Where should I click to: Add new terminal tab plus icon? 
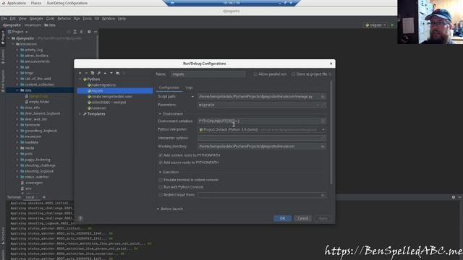click(44, 197)
